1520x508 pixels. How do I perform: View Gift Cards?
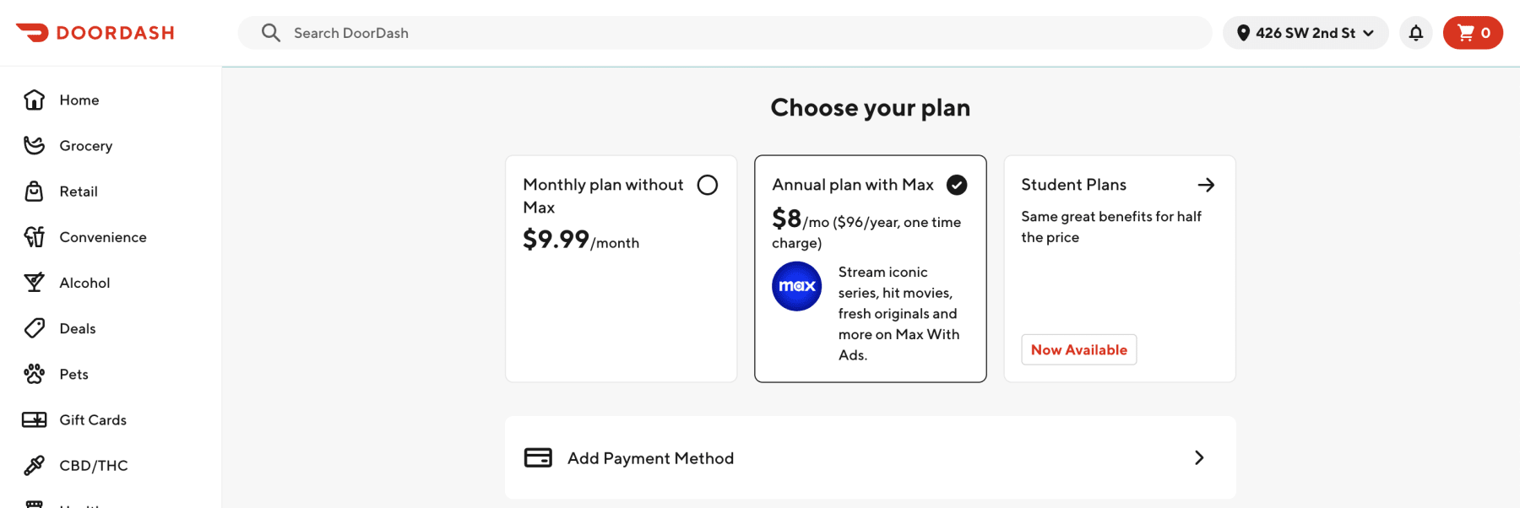92,419
